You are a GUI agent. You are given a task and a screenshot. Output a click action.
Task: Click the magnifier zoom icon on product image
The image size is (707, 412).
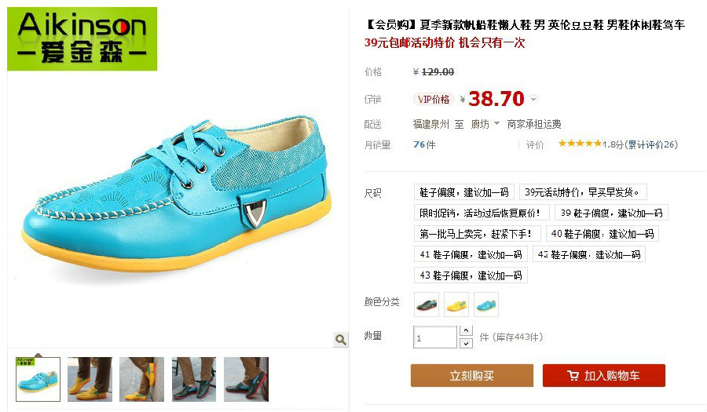(x=341, y=339)
